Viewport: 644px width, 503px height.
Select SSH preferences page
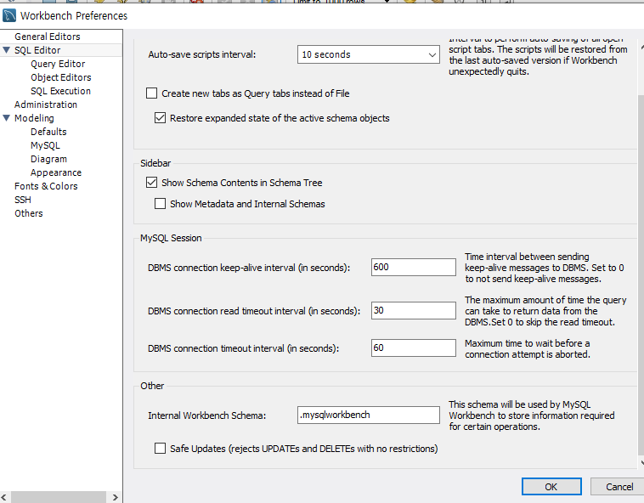23,200
